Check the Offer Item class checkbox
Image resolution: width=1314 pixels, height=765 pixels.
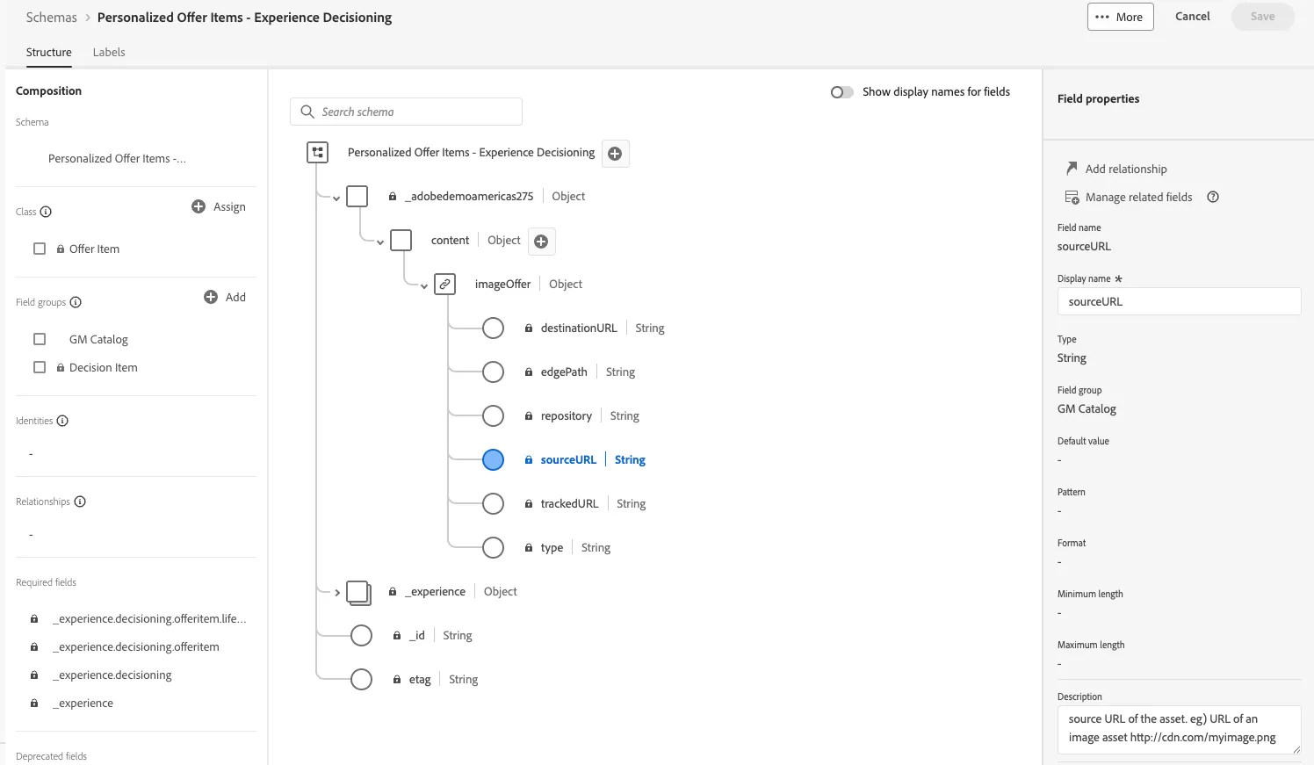tap(40, 249)
